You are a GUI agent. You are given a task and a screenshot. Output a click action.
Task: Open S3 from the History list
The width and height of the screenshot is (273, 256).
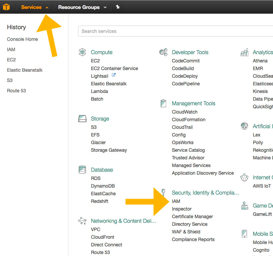[10, 80]
